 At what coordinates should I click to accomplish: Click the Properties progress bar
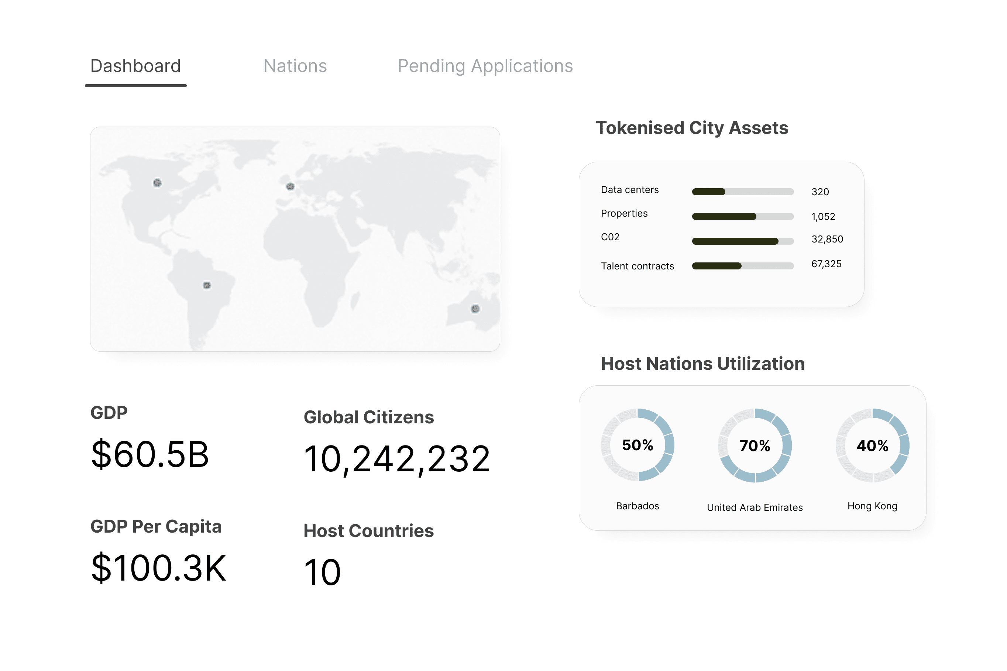pos(743,217)
